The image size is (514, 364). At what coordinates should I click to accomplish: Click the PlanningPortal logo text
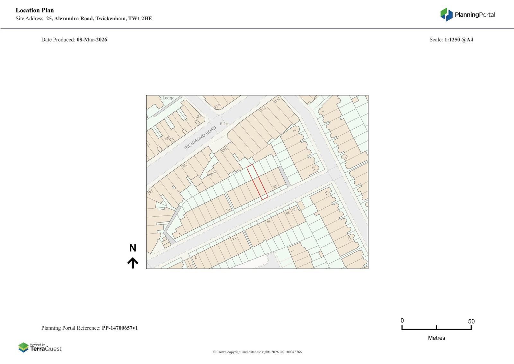tap(474, 15)
